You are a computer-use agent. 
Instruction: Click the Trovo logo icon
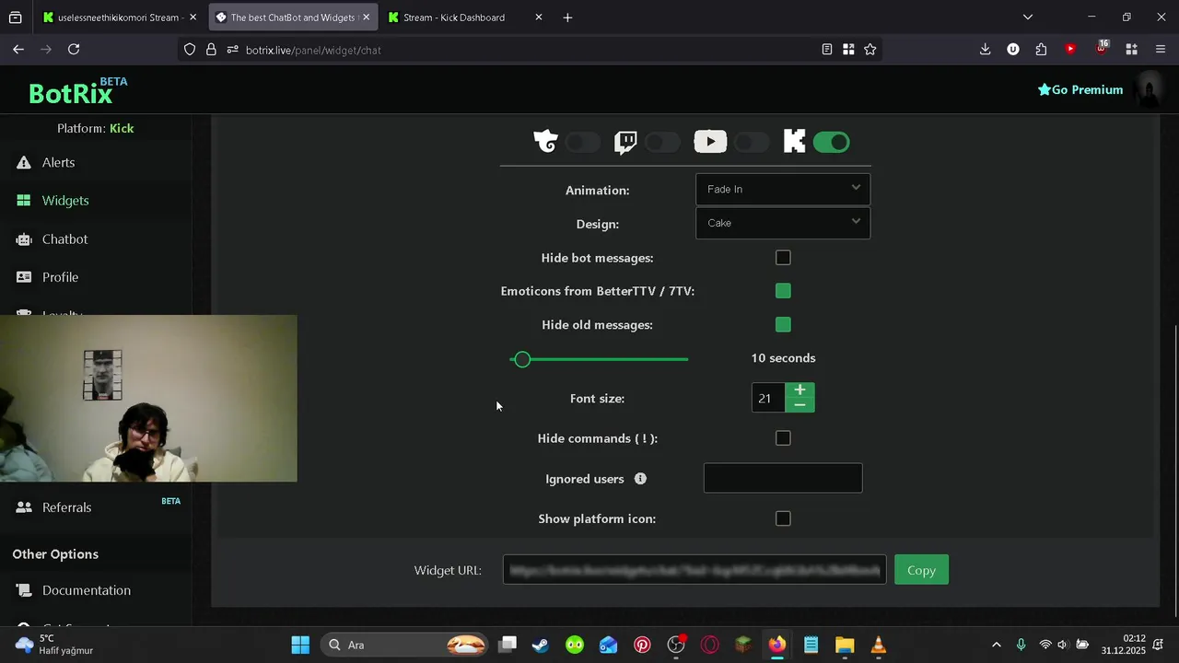coord(545,142)
